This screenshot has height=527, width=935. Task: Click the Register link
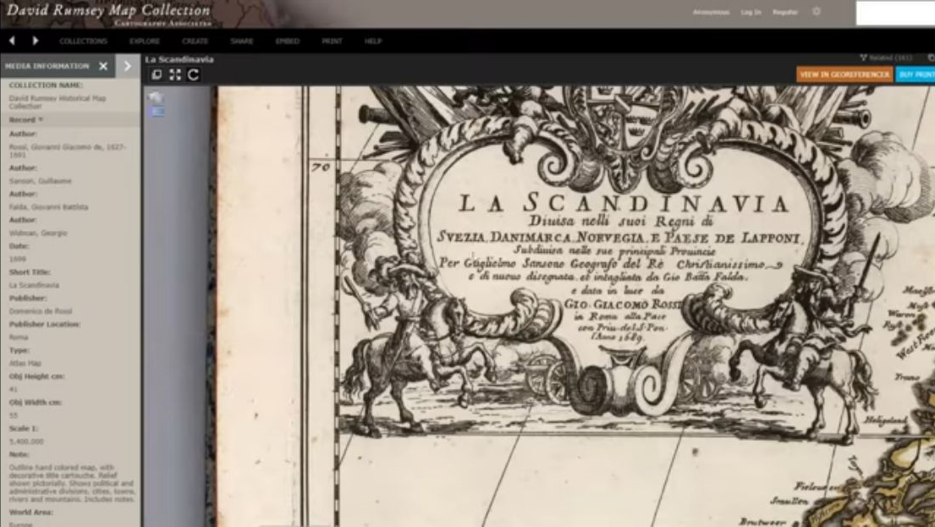tap(784, 12)
